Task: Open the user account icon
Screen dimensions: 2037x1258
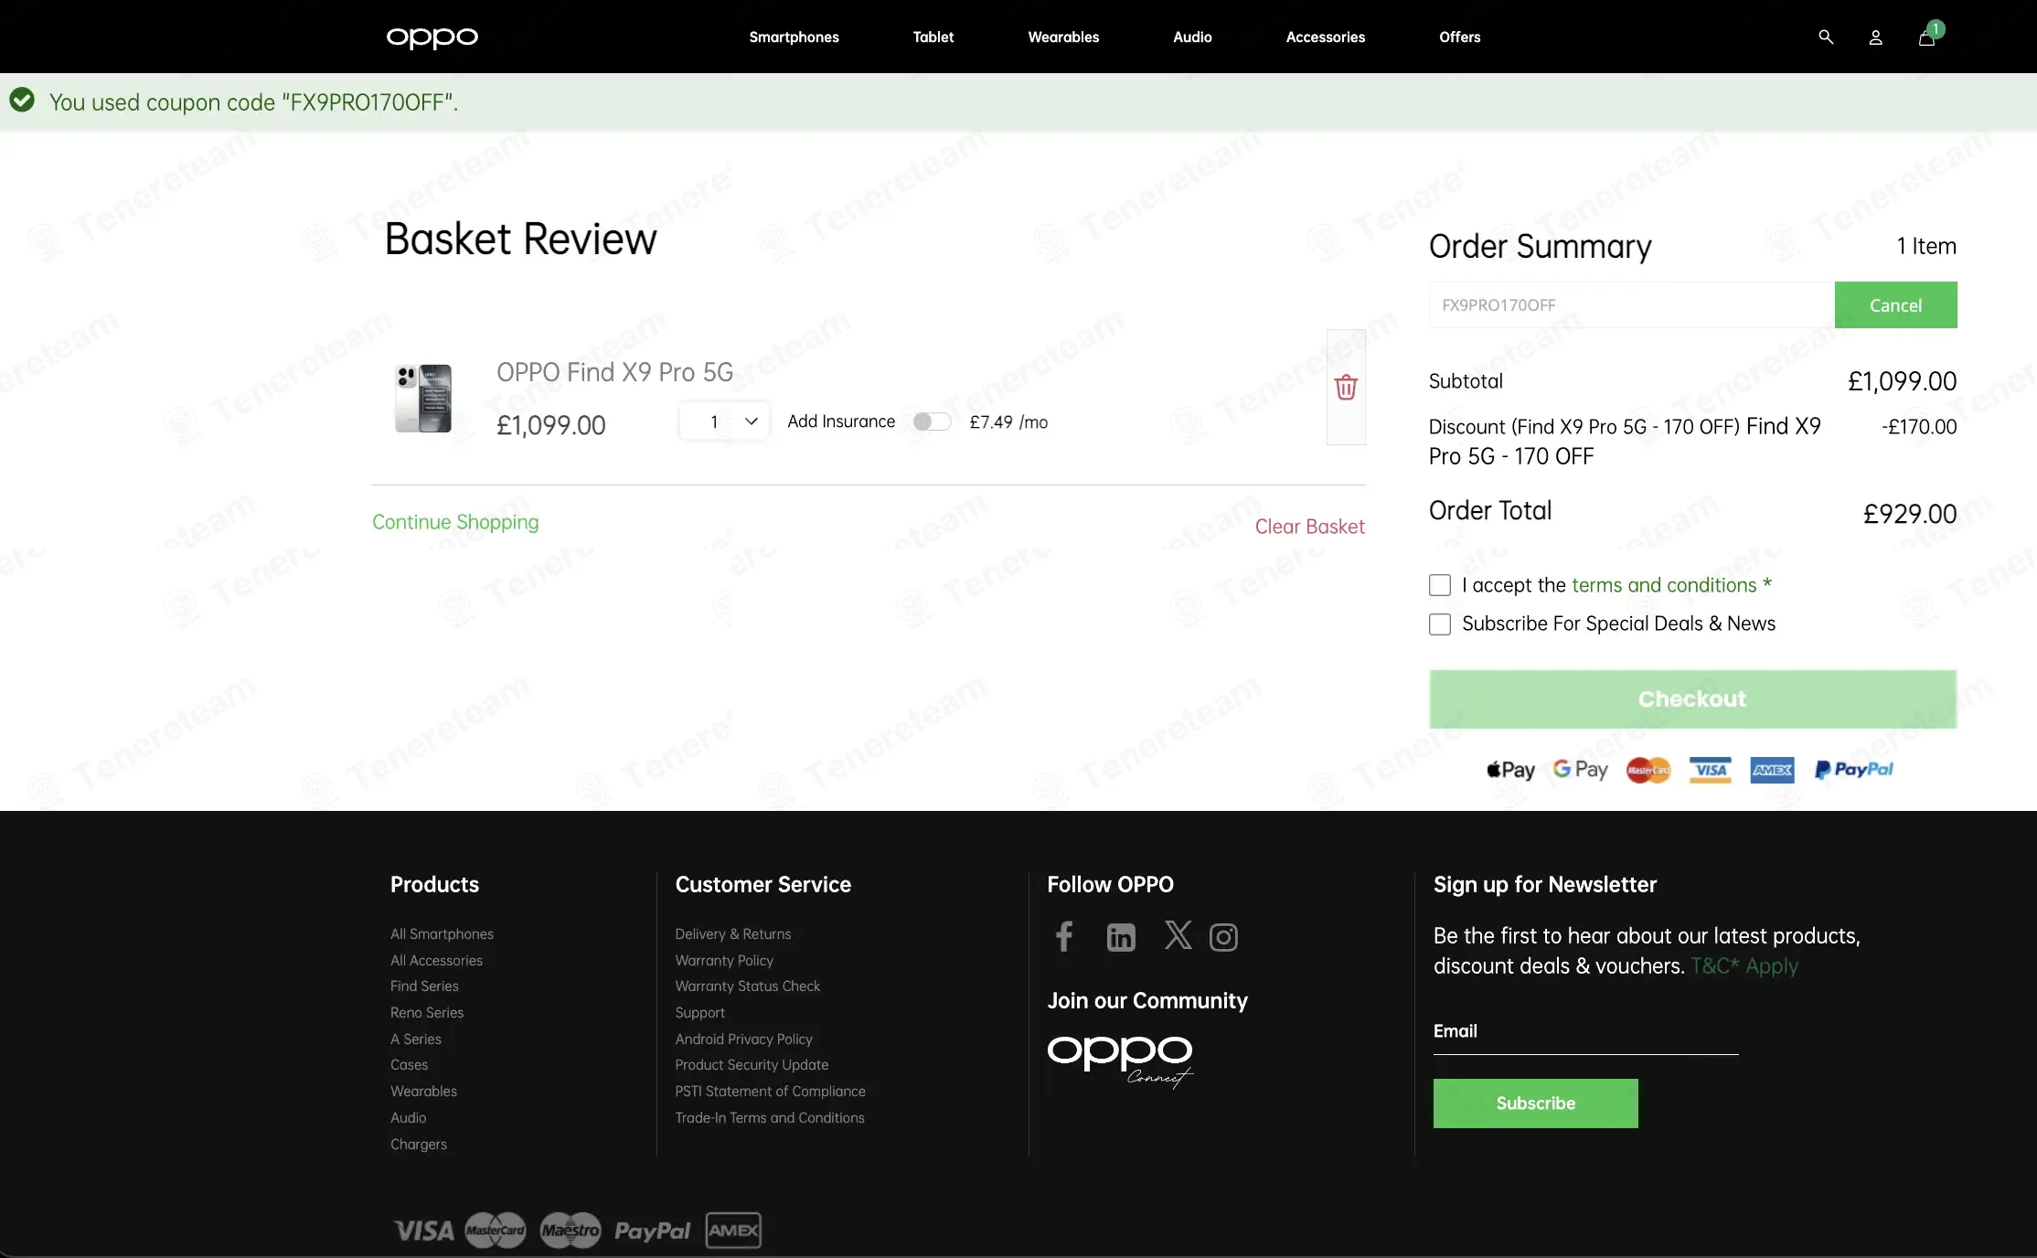Action: click(1875, 37)
